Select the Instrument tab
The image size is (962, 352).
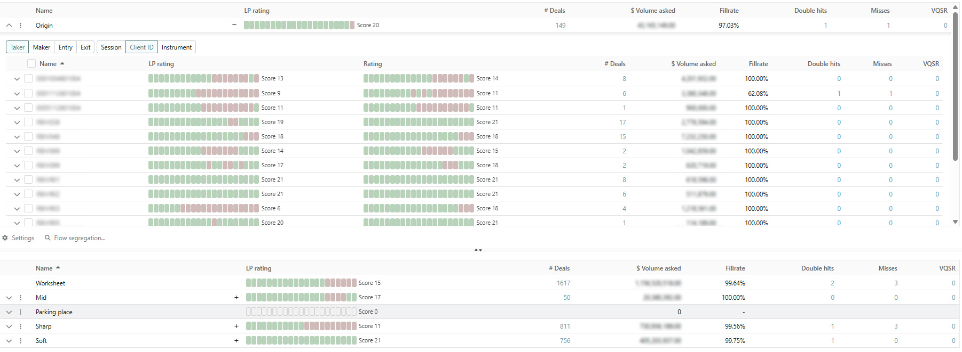176,47
